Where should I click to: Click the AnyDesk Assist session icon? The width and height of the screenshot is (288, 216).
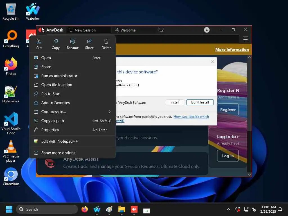(50, 163)
